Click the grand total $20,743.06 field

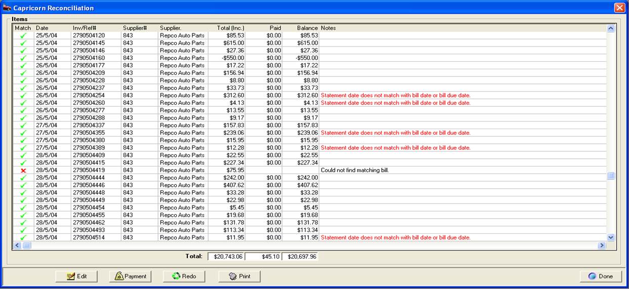click(225, 257)
